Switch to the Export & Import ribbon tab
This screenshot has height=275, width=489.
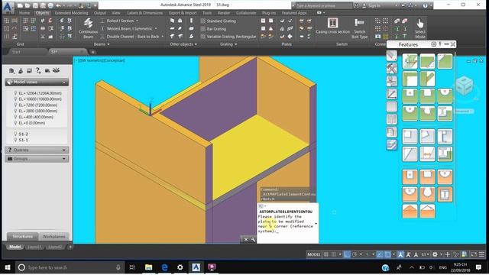[x=183, y=13]
